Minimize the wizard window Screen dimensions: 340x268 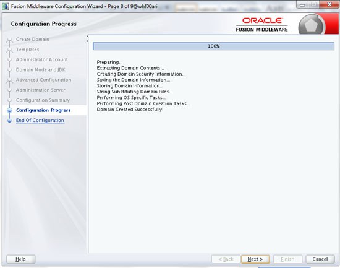(303, 4)
